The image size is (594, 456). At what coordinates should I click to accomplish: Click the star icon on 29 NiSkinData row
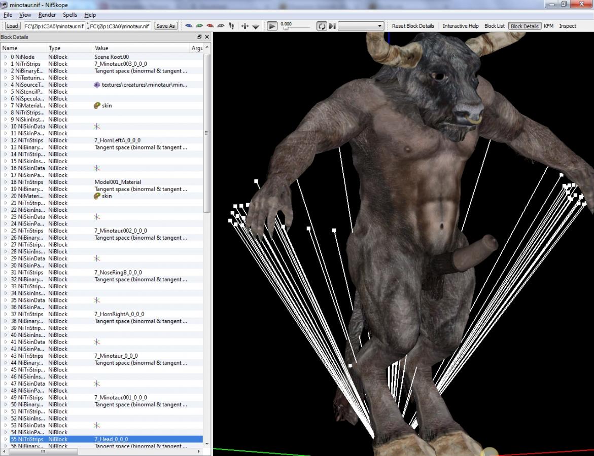pyautogui.click(x=97, y=258)
